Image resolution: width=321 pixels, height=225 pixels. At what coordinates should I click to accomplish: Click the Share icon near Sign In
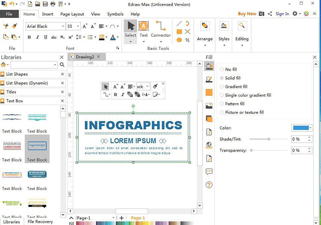click(270, 14)
